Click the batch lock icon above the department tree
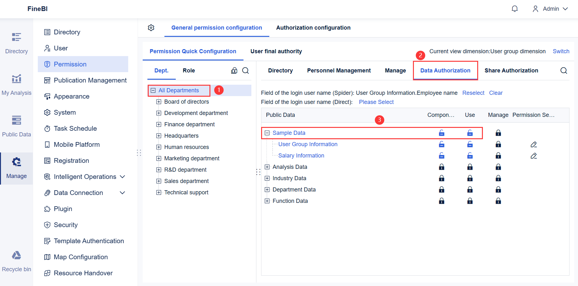Viewport: 578px width, 286px height. pyautogui.click(x=234, y=71)
